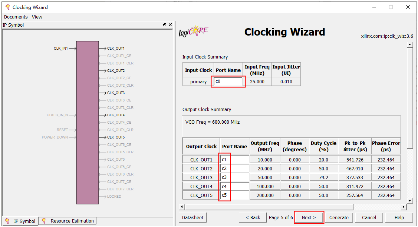Open the View menu
The height and width of the screenshot is (227, 418).
37,17
